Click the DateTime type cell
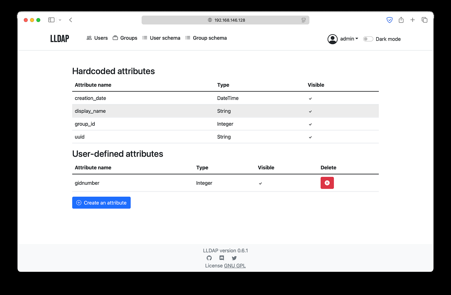The image size is (451, 295). point(228,98)
